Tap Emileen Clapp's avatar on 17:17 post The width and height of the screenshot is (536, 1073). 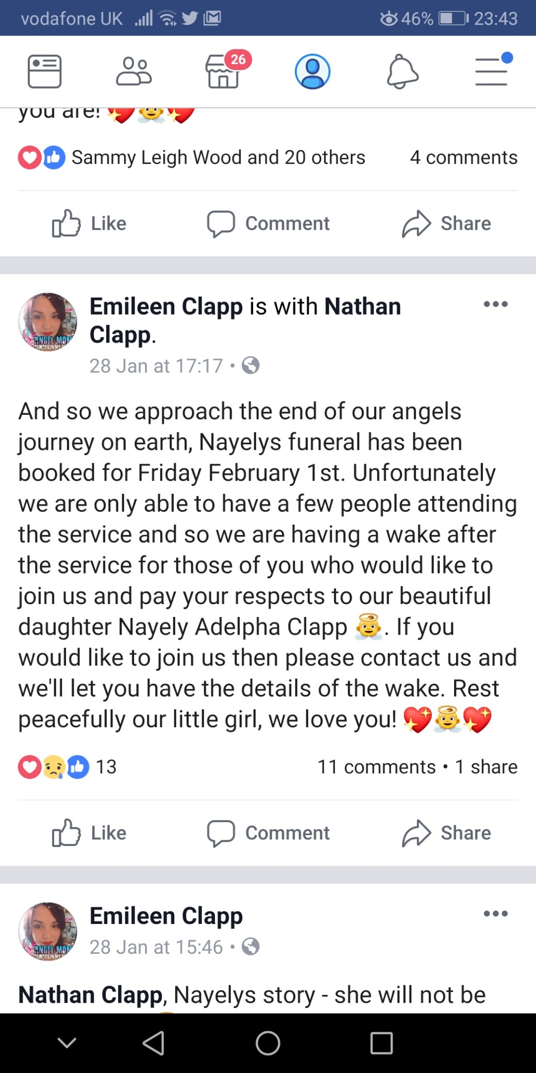(x=47, y=322)
